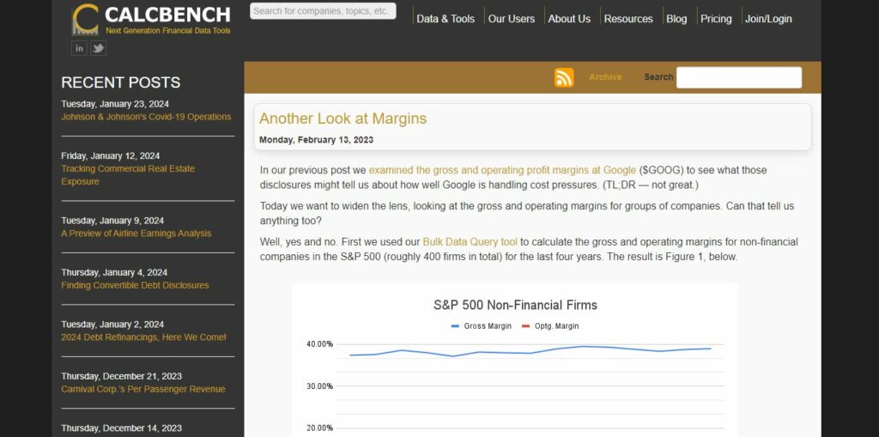Screen dimensions: 879x437
Task: Click the 30.00% axis label
Action: [319, 386]
